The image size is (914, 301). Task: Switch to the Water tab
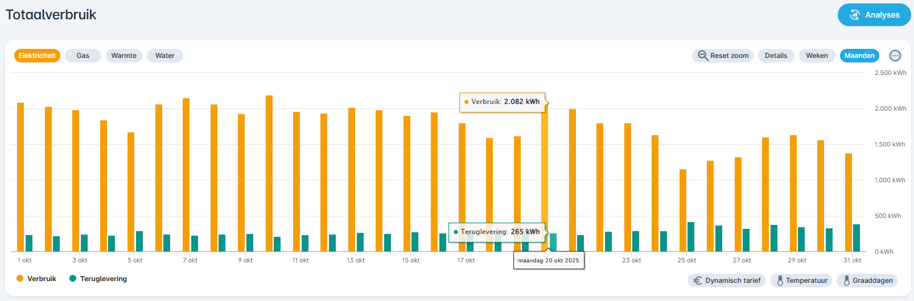click(165, 56)
